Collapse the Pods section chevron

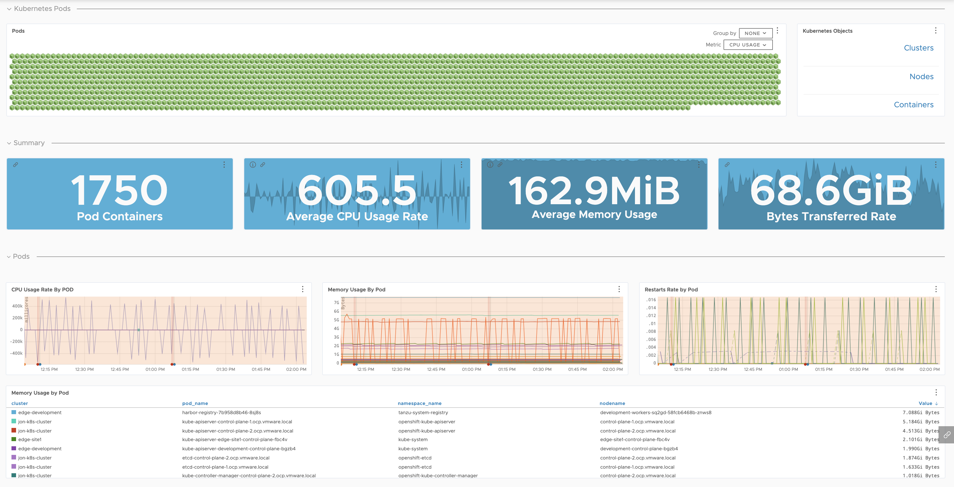[9, 256]
